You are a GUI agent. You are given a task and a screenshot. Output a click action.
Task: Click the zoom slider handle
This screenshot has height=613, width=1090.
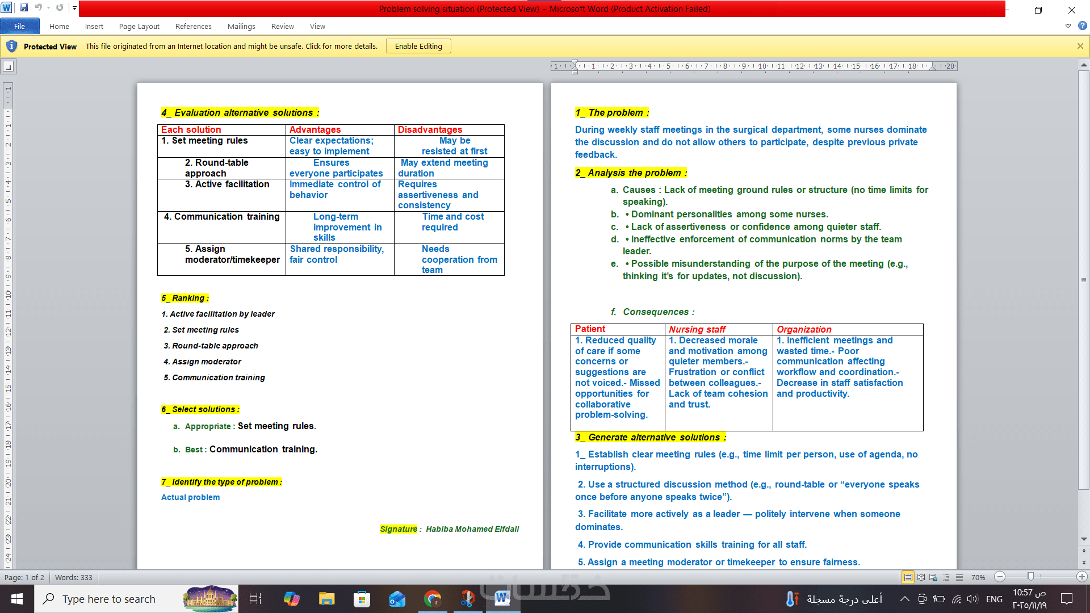coord(1030,577)
